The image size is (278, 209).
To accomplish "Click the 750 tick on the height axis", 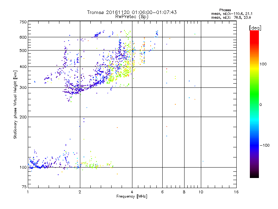I will coord(23,22).
